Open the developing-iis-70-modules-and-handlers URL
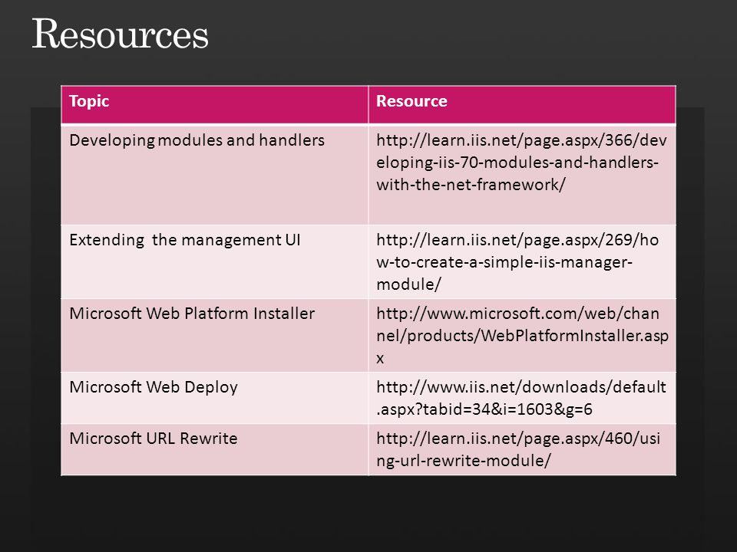This screenshot has height=552, width=737. coord(521,163)
